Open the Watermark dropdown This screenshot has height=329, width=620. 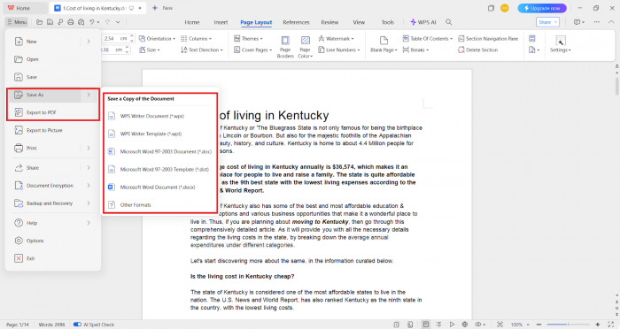tap(336, 38)
